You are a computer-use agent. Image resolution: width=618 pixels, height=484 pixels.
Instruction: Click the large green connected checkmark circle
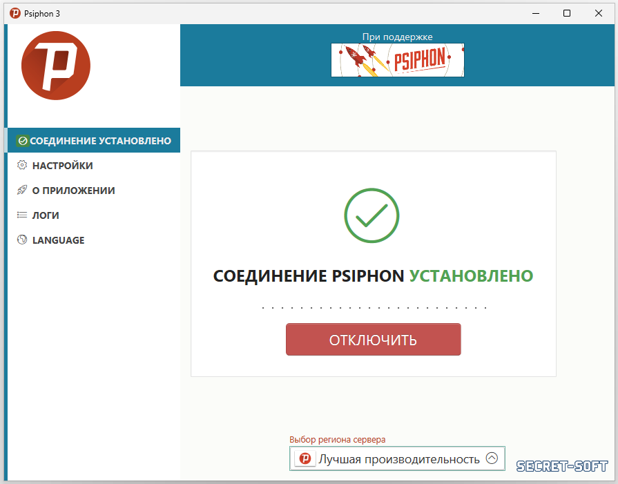(371, 215)
